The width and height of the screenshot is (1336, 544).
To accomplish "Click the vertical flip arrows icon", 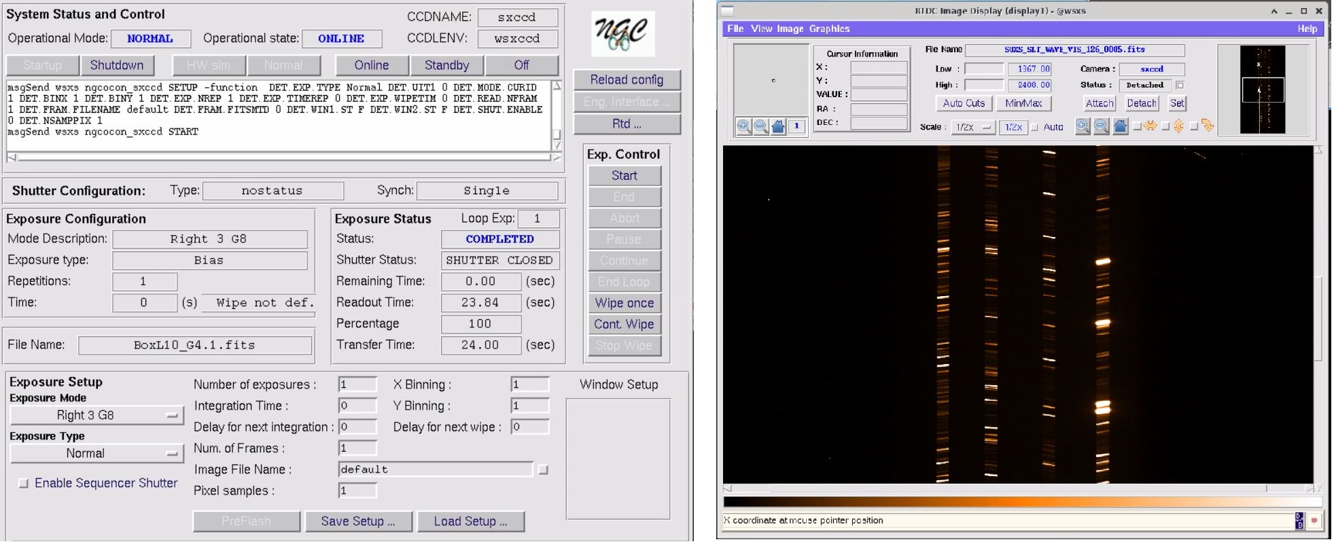I will pyautogui.click(x=1179, y=126).
